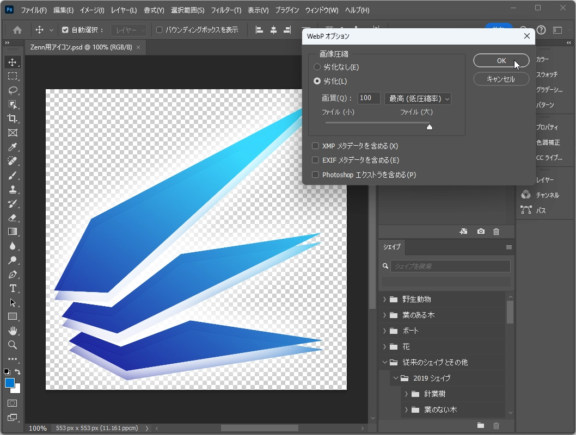Select the Move tool in toolbar
This screenshot has height=435, width=576.
tap(13, 62)
